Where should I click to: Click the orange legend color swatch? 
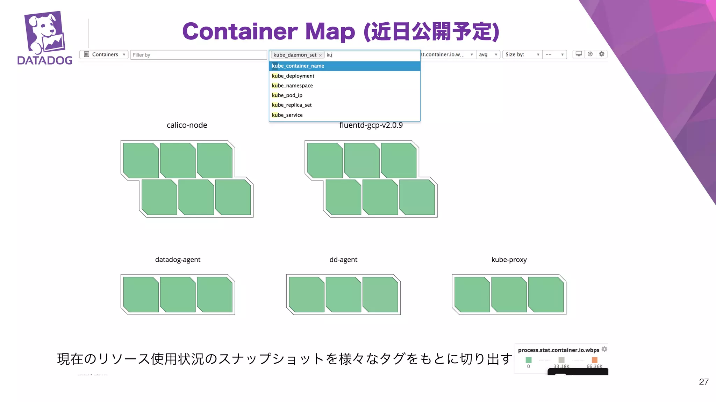pos(594,360)
